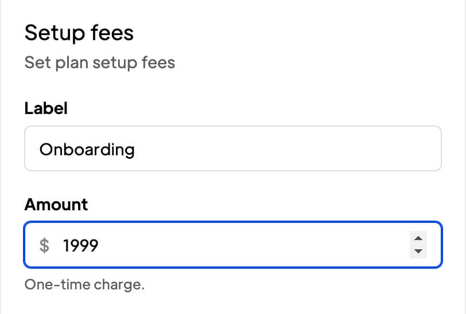Increase the setup fee amount by one
Viewport: 466px width, 314px height.
coord(418,239)
